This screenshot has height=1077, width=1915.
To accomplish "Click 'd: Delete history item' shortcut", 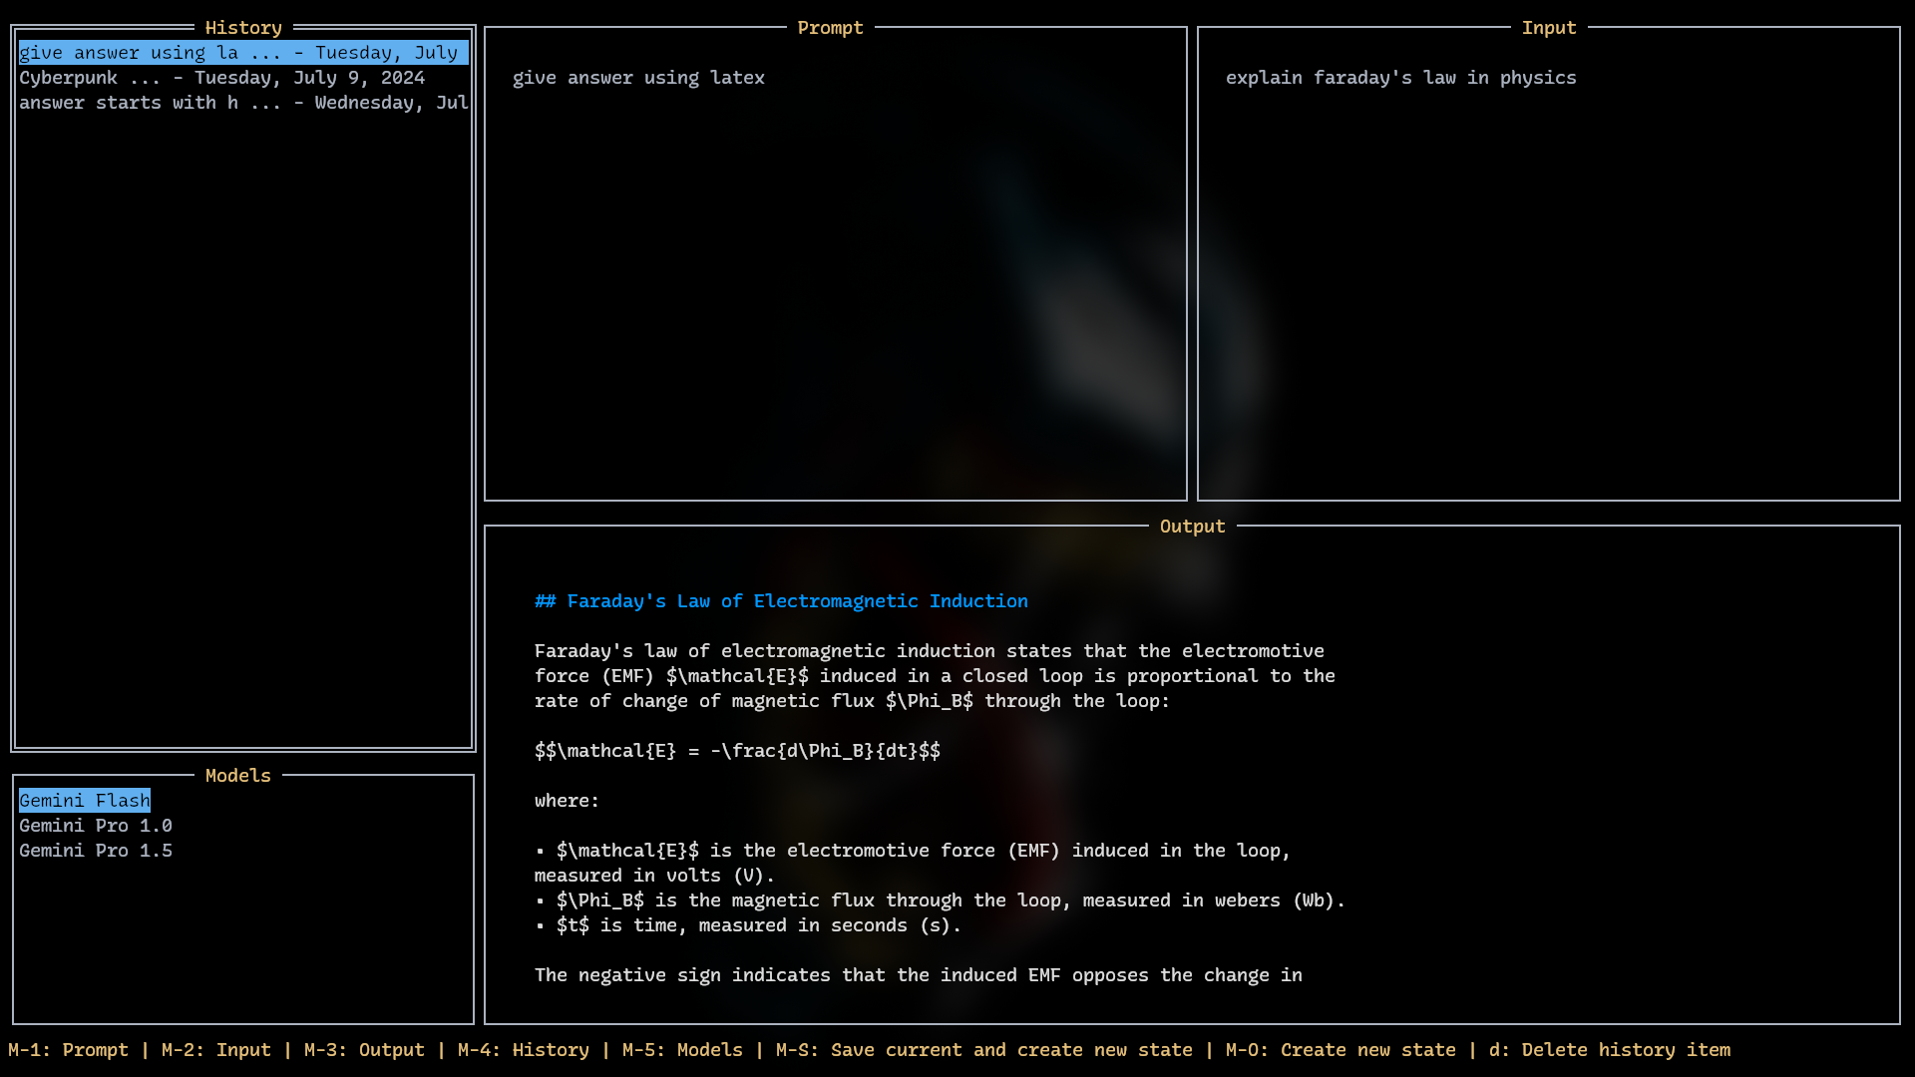I will click(1609, 1050).
